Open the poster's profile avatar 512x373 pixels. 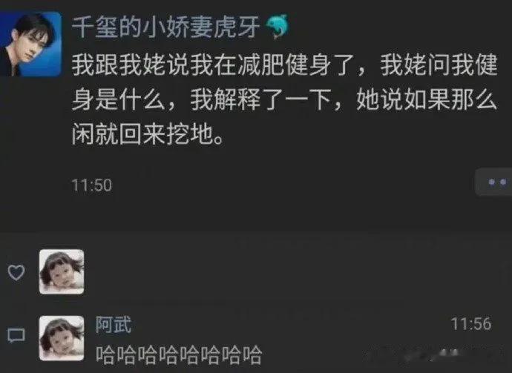(x=30, y=44)
